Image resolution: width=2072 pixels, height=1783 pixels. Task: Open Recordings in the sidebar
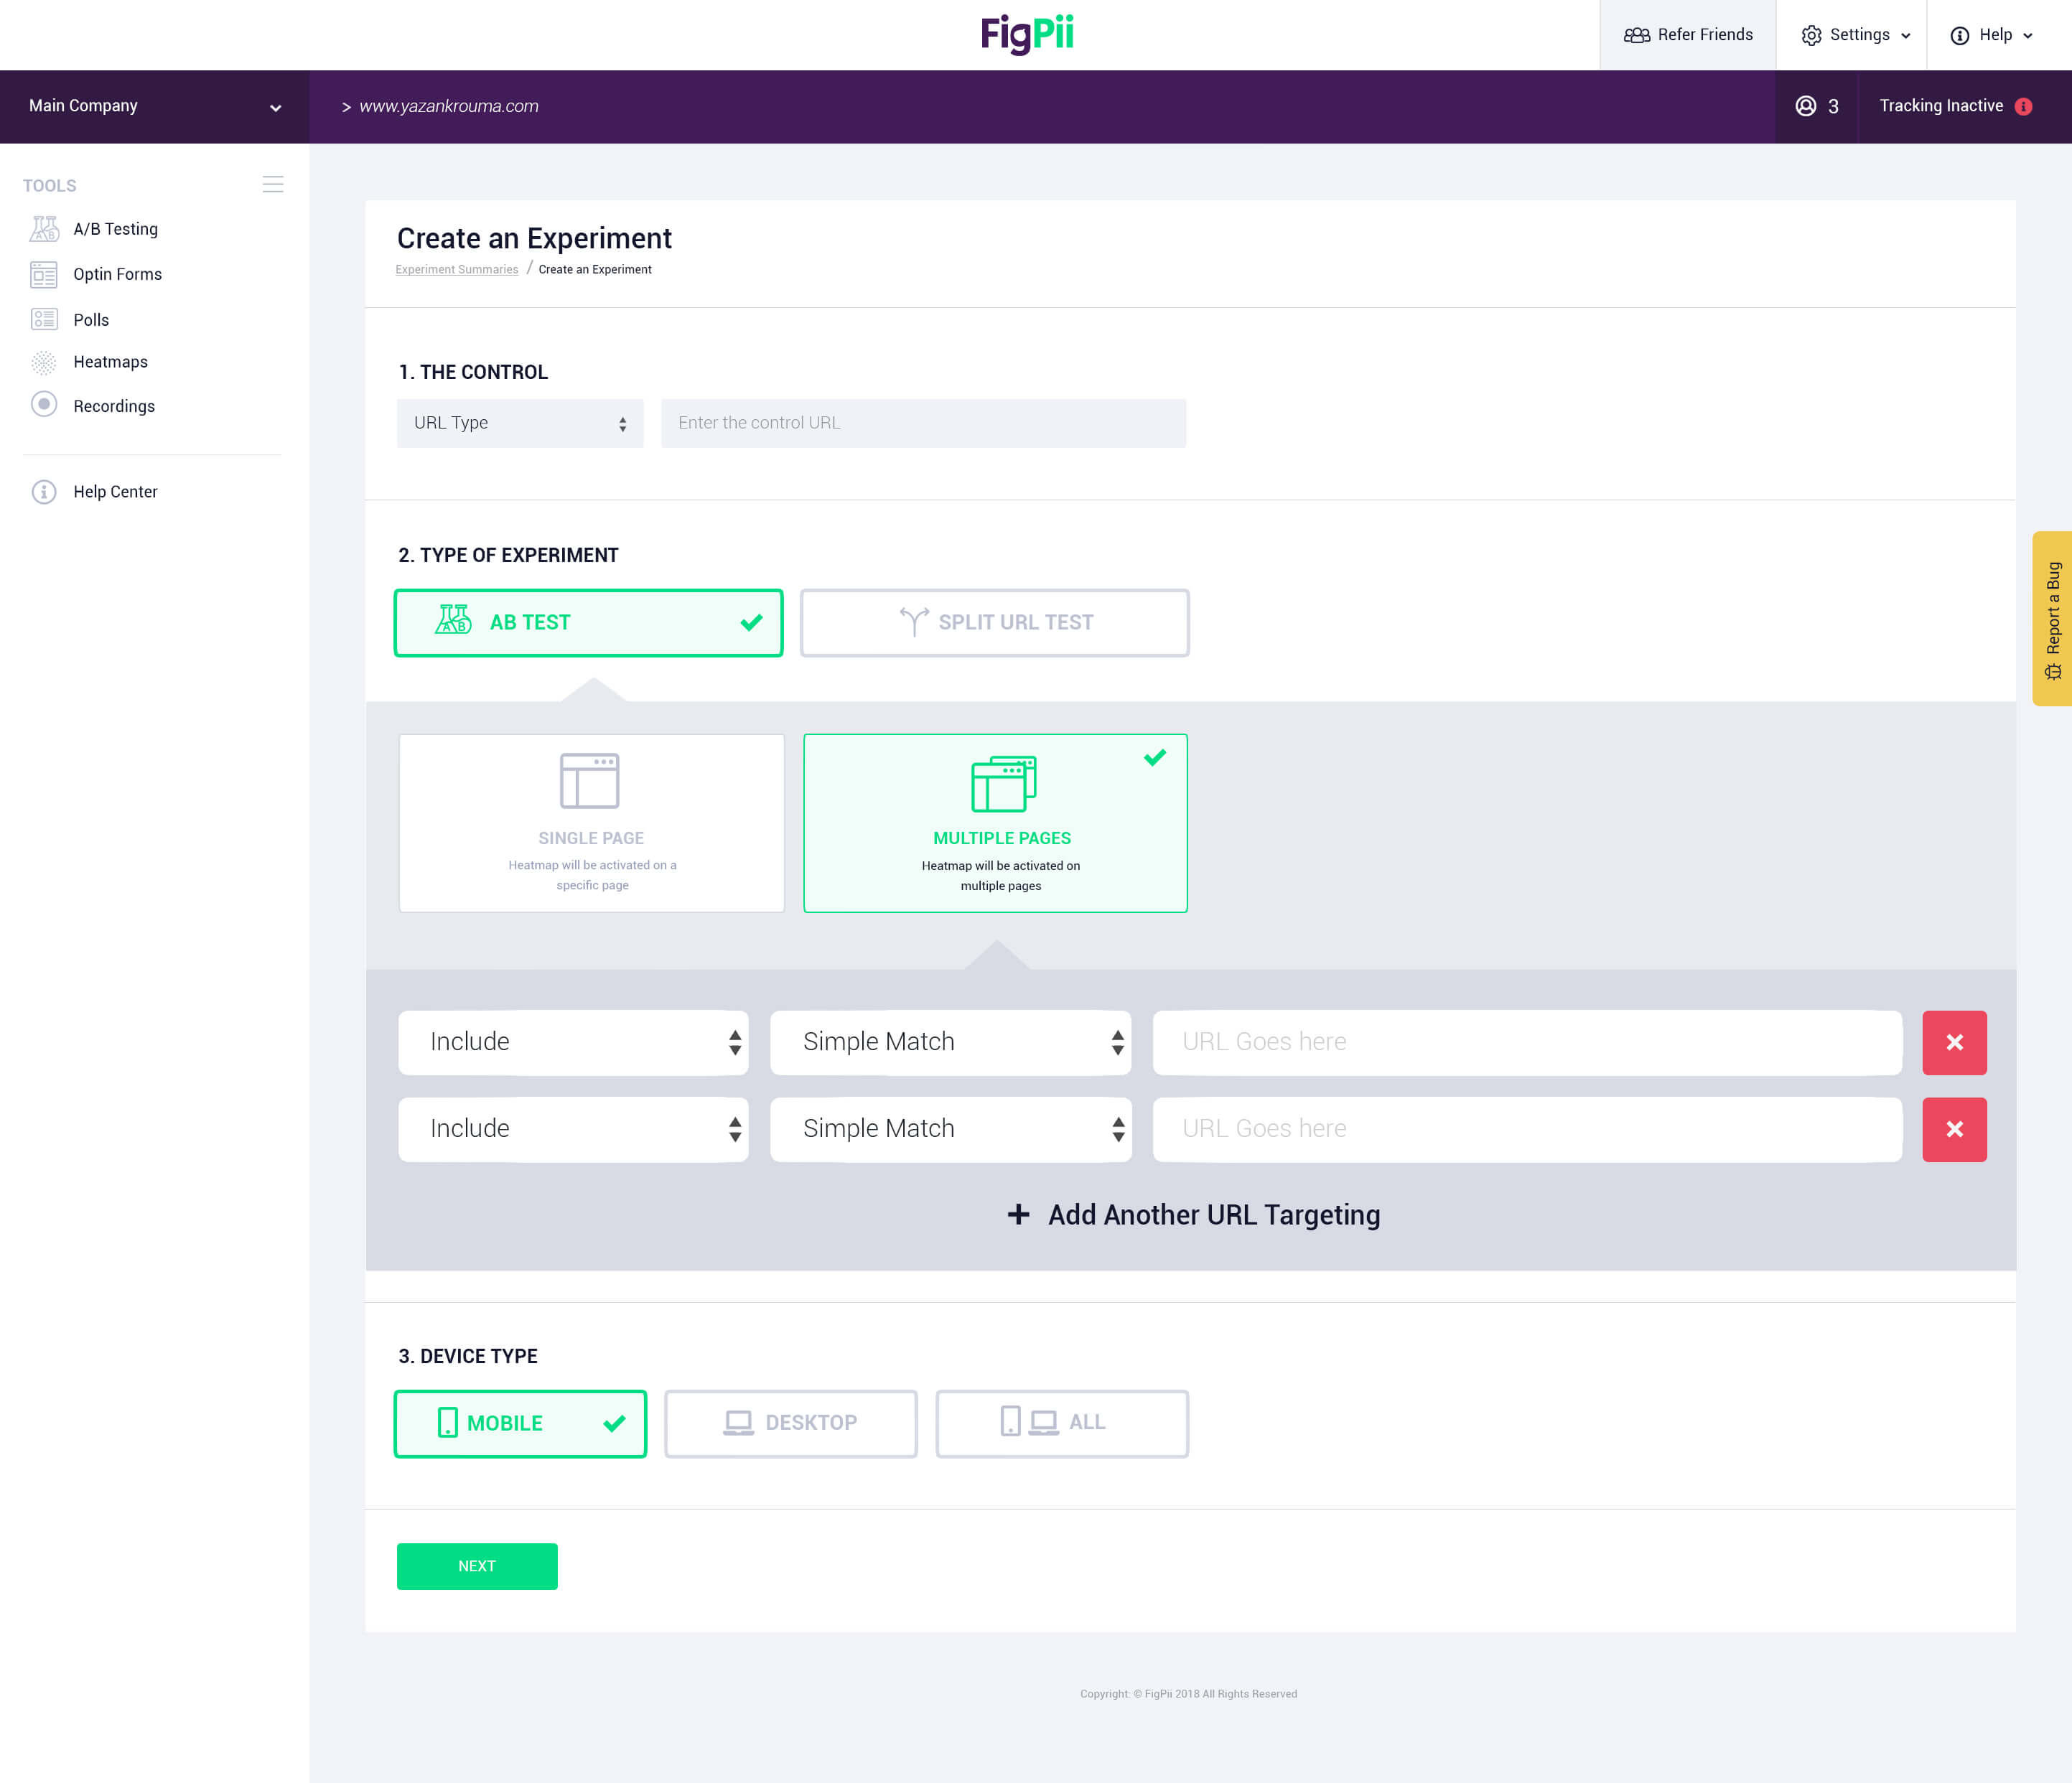tap(114, 406)
